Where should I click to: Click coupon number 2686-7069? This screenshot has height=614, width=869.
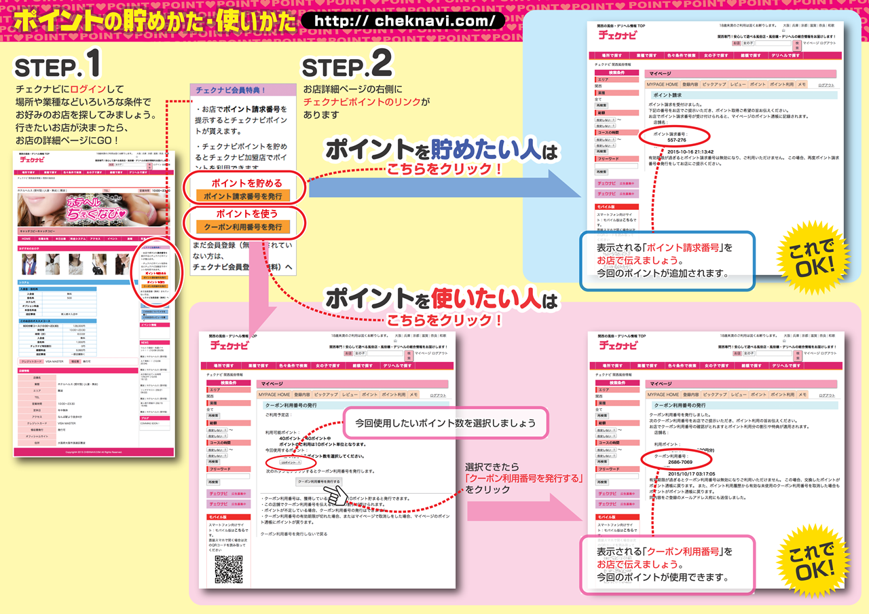(x=680, y=462)
